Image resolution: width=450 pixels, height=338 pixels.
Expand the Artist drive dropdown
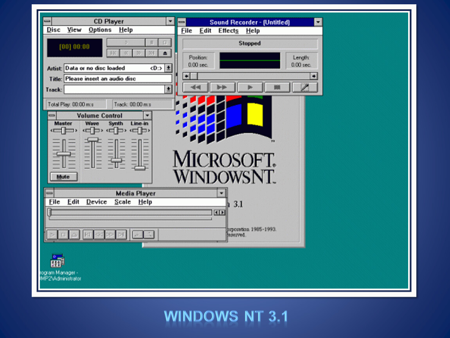click(x=169, y=68)
